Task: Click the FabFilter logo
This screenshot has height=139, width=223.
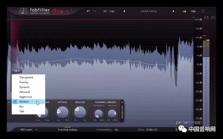Action: click(x=34, y=11)
